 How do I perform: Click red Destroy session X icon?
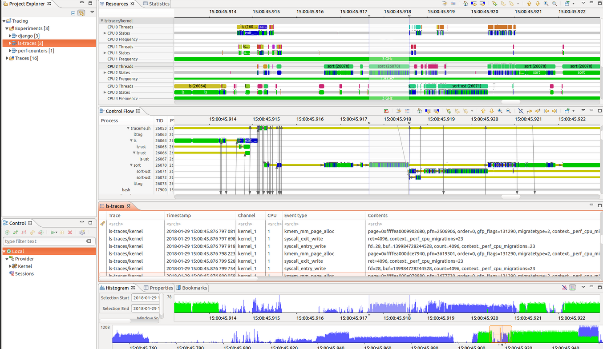pos(70,233)
